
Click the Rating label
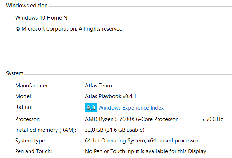[24, 107]
